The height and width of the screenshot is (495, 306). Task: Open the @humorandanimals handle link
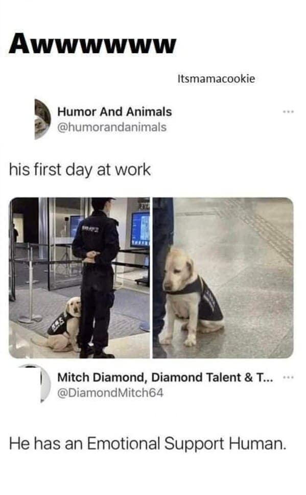tap(111, 127)
